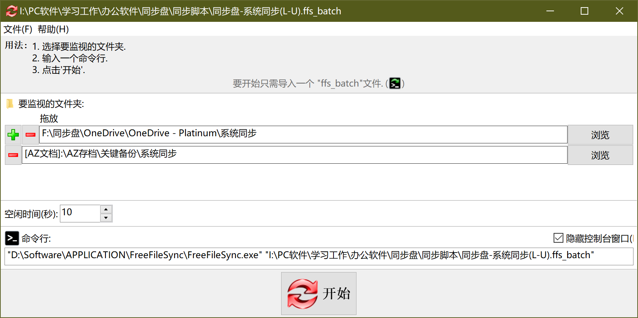Start monitoring with the 开始 button
Screen dimensions: 638x318
pos(319,294)
